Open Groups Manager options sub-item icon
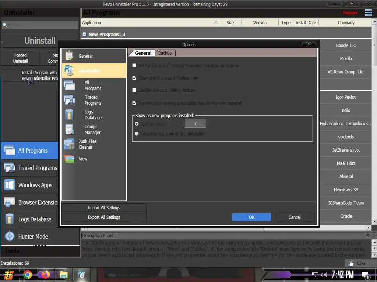This screenshot has width=377, height=282. 70,129
